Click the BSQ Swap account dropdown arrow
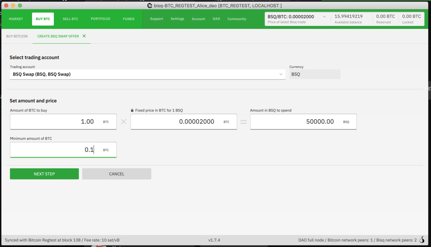Image resolution: width=431 pixels, height=247 pixels. 281,74
